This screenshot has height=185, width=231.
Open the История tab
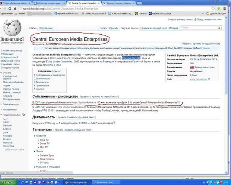[x=174, y=28]
